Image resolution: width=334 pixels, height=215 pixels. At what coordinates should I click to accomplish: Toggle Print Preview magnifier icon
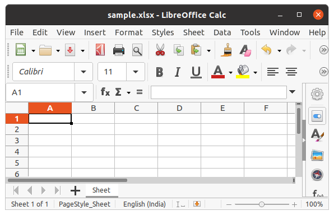tap(137, 50)
